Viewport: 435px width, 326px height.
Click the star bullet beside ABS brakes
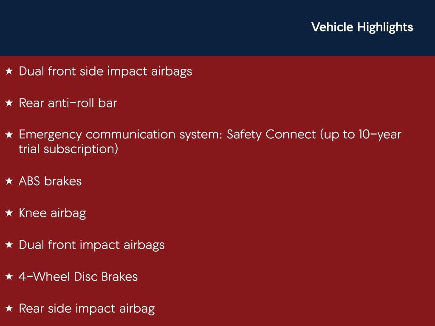[x=9, y=181]
